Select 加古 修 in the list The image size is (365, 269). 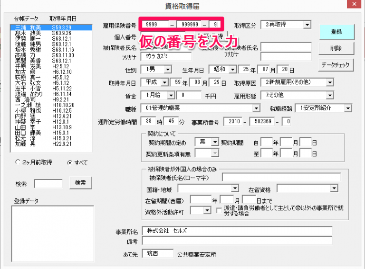click(51, 72)
